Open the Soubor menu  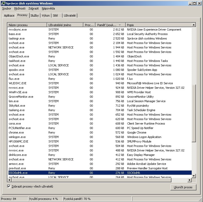point(7,8)
